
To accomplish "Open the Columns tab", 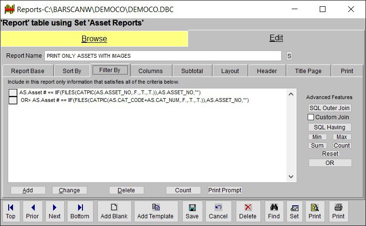I will click(150, 71).
